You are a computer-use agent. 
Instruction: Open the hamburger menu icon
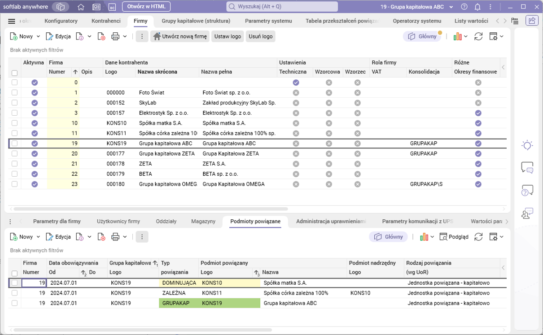(12, 21)
